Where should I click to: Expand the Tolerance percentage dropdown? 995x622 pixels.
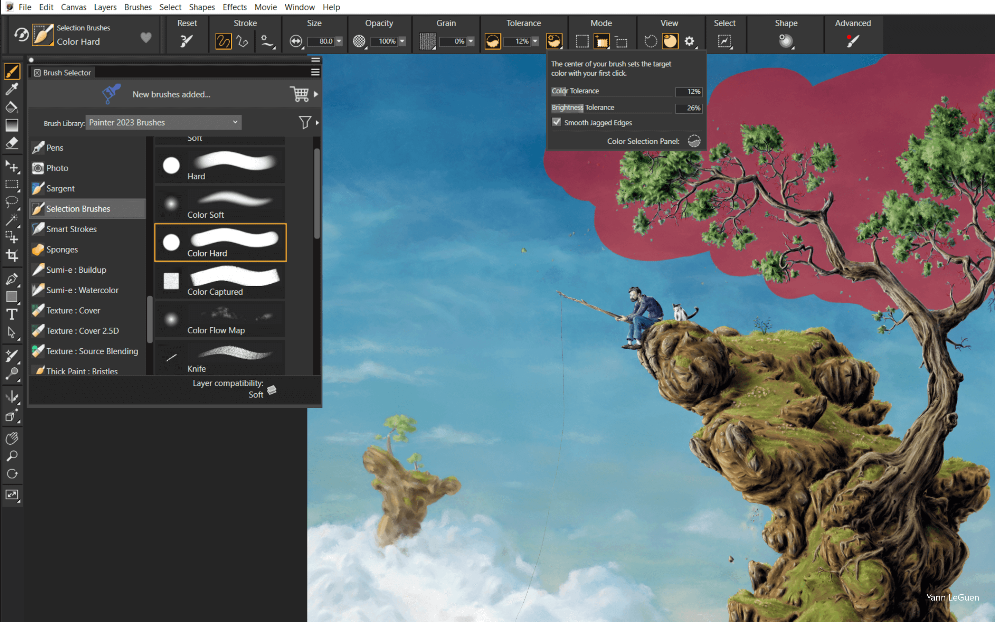click(535, 41)
